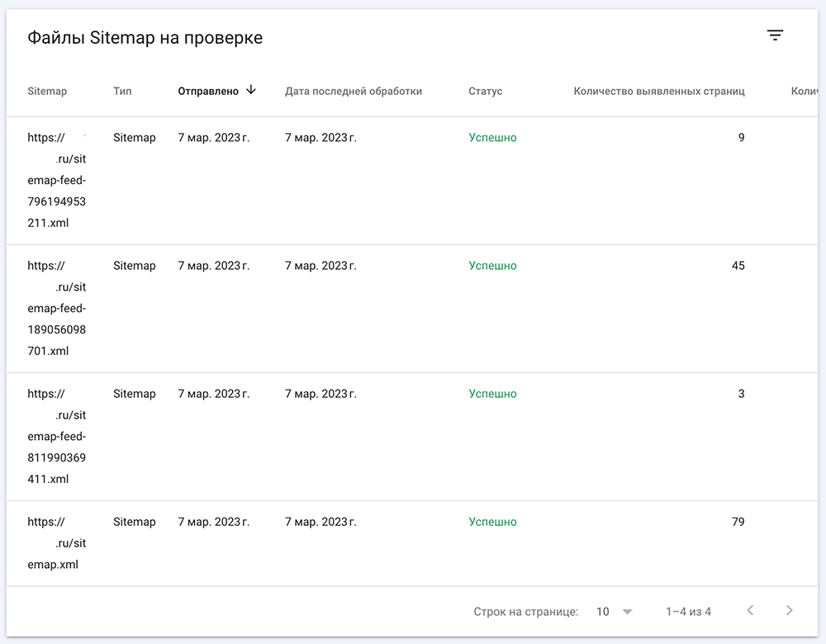
Task: Open the table filter icon
Action: [x=774, y=36]
